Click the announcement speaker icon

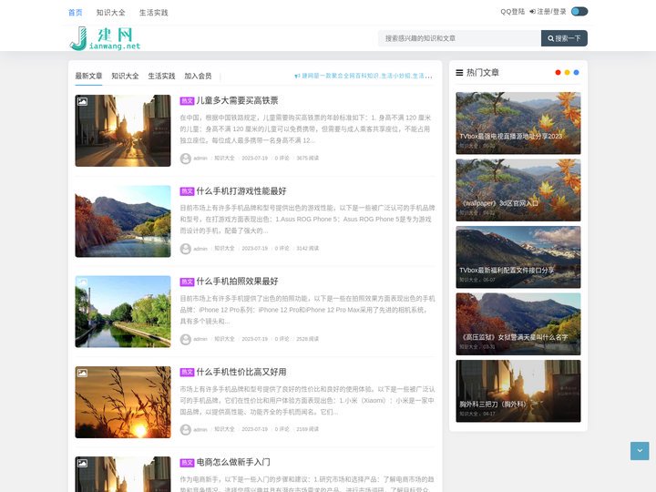point(297,77)
